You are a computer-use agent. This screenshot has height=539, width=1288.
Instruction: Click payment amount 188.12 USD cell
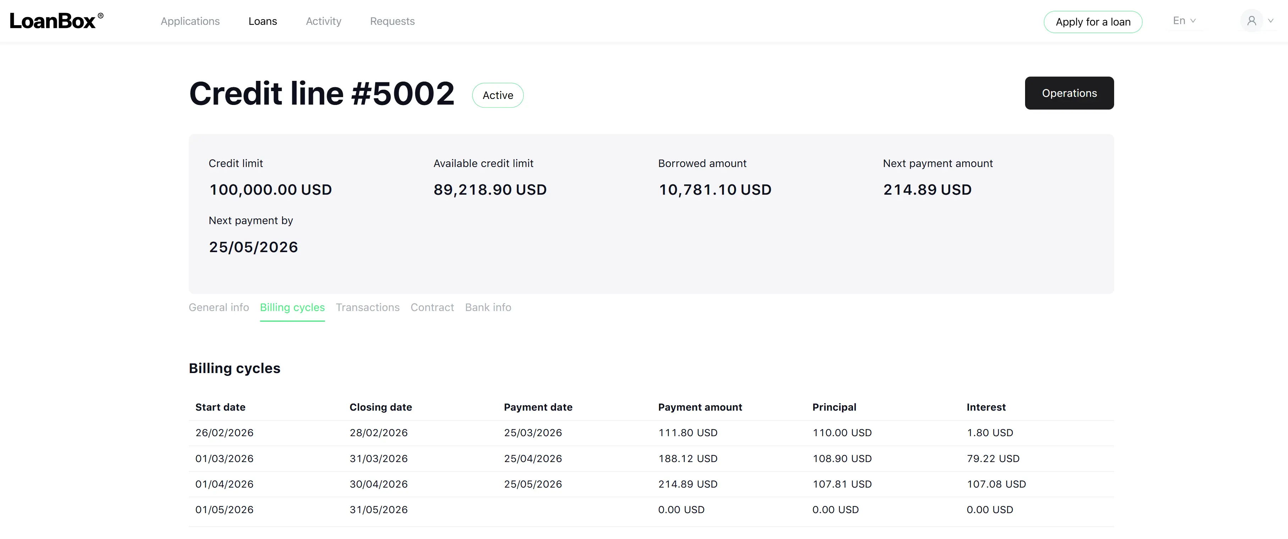[x=688, y=459]
